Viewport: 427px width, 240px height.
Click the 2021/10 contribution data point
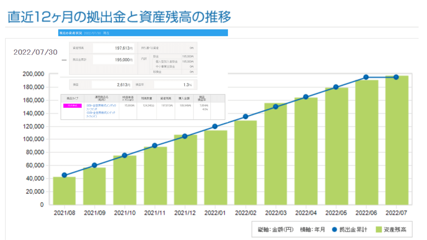pyautogui.click(x=124, y=155)
